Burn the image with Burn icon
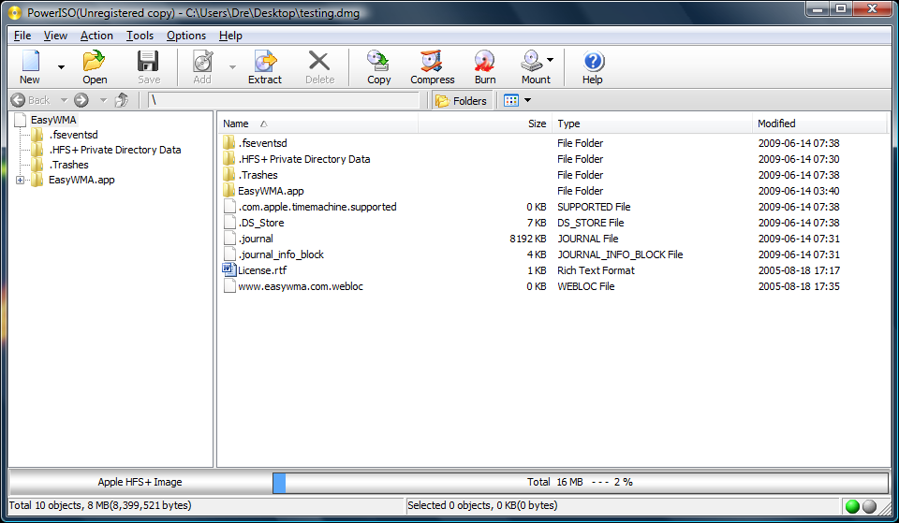 click(484, 62)
